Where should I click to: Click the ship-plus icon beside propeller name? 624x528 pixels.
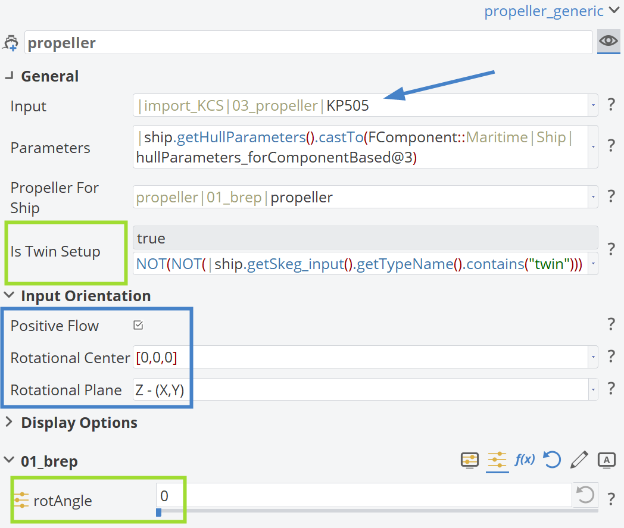click(11, 43)
